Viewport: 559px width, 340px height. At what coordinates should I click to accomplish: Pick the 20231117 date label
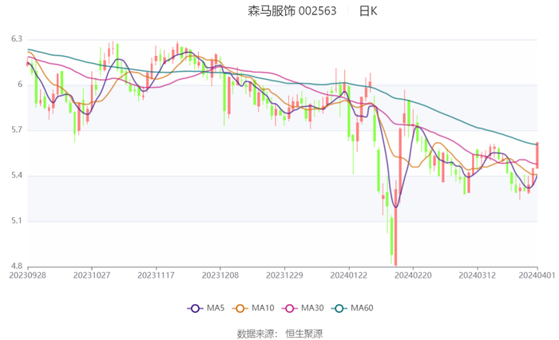click(157, 275)
